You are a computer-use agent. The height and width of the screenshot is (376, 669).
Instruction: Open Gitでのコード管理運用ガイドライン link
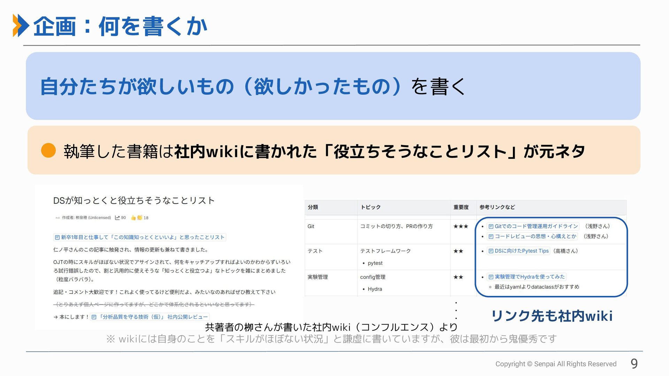point(536,226)
